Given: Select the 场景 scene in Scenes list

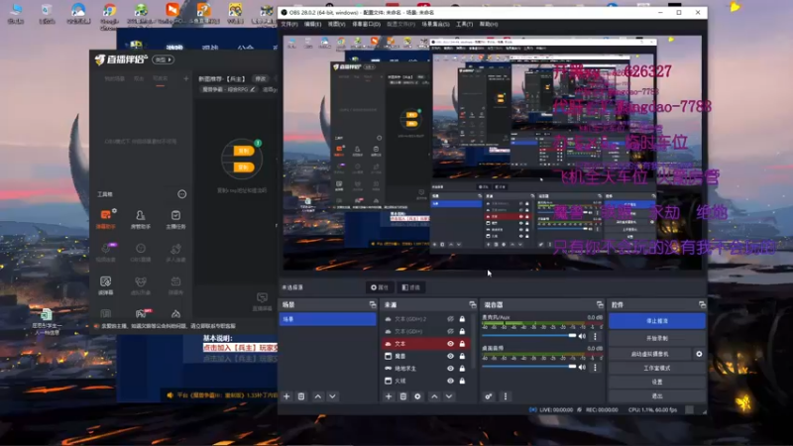Looking at the screenshot, I should tap(328, 319).
